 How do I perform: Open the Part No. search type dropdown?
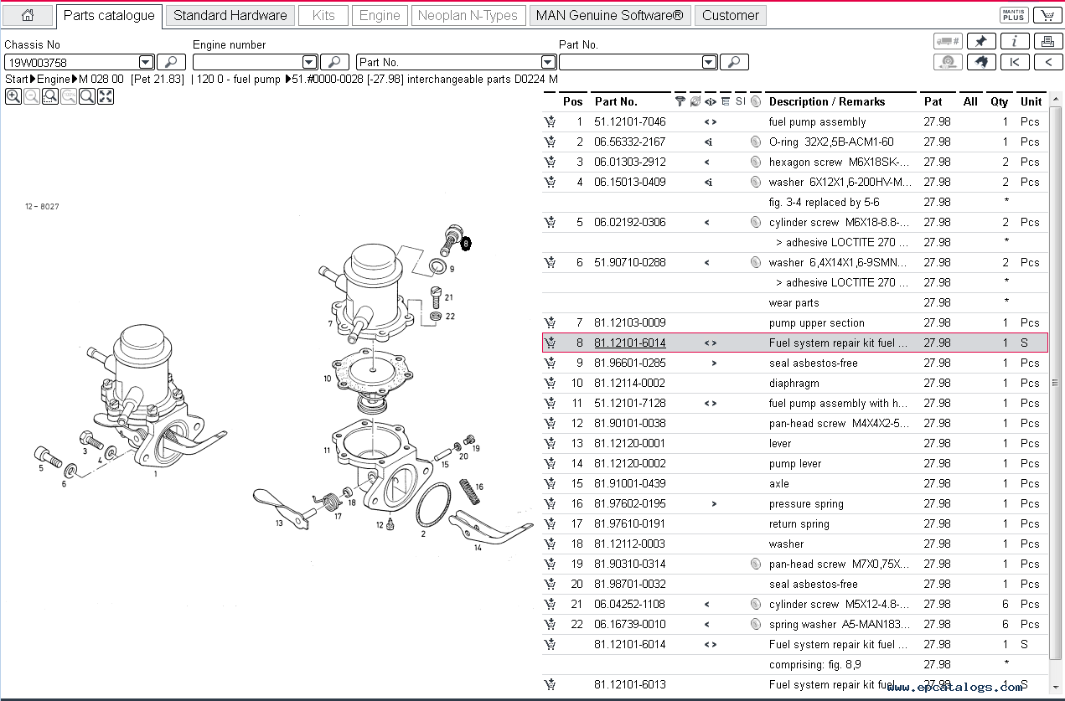[548, 62]
